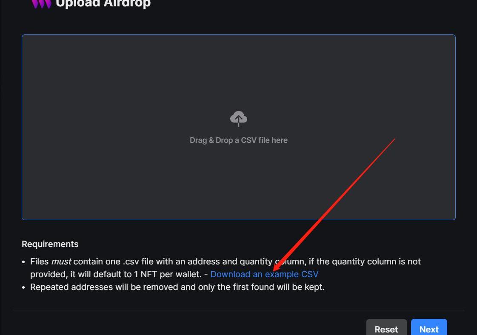Click the .csv word in requirements
477x335 pixels.
tap(131, 261)
